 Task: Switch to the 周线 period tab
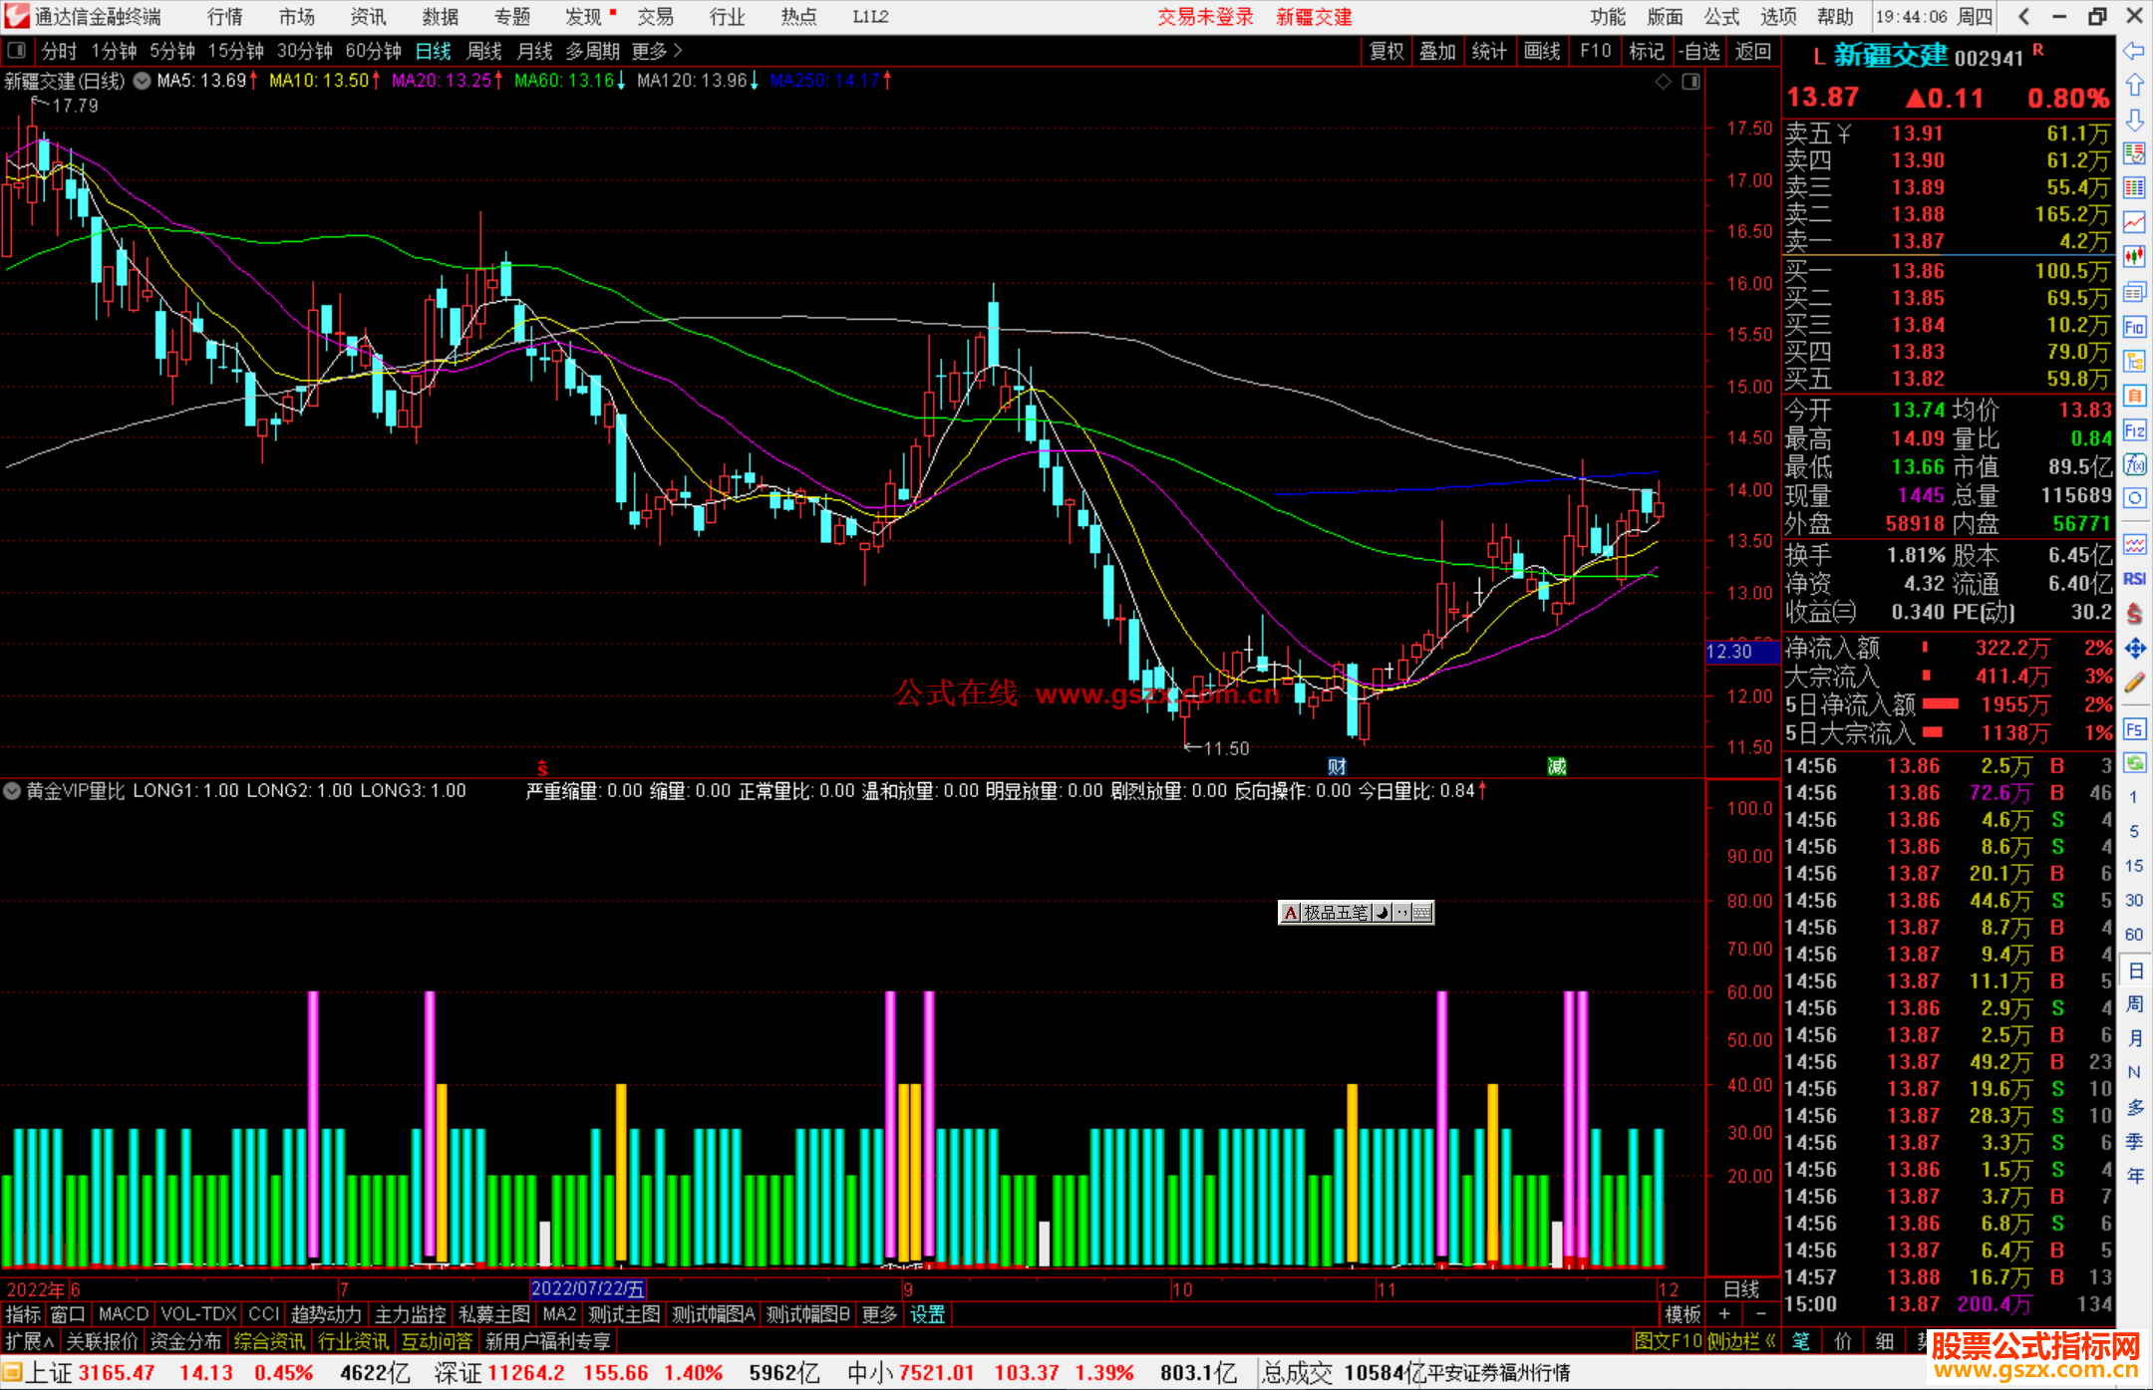(484, 51)
